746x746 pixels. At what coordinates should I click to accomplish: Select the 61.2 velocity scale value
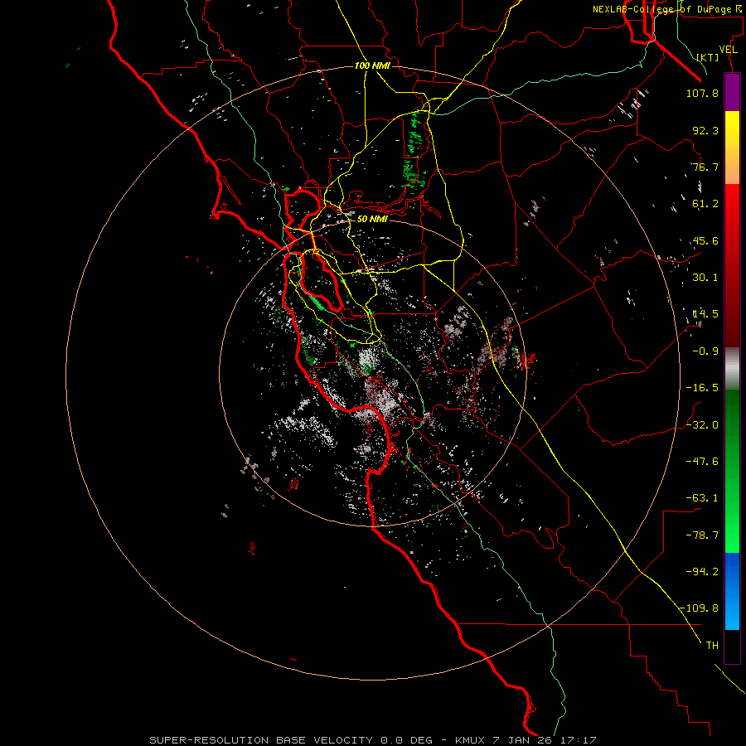(705, 204)
